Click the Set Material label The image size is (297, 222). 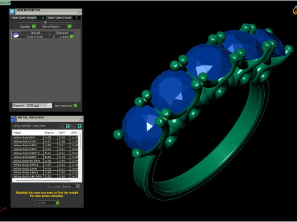[63, 105]
